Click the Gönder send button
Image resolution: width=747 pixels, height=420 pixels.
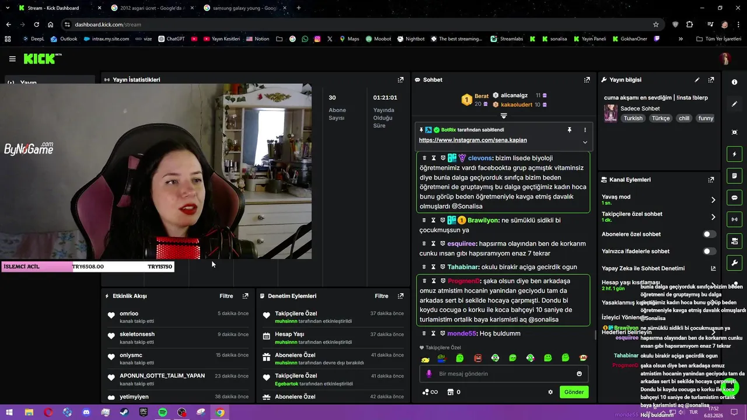[574, 392]
